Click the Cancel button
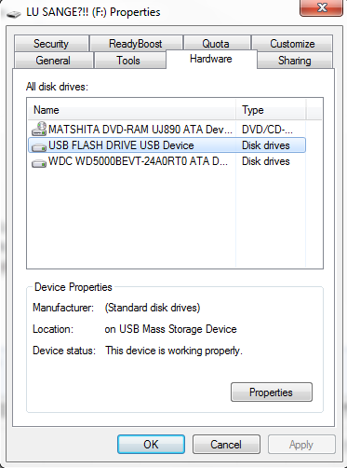This screenshot has width=347, height=468. click(x=226, y=445)
